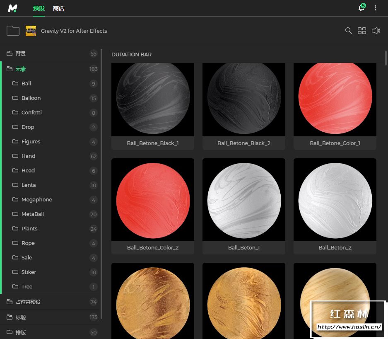Select the Ball_Betone_Color_1 red sphere preset
Screen dimensions: 388x339
(x=335, y=99)
